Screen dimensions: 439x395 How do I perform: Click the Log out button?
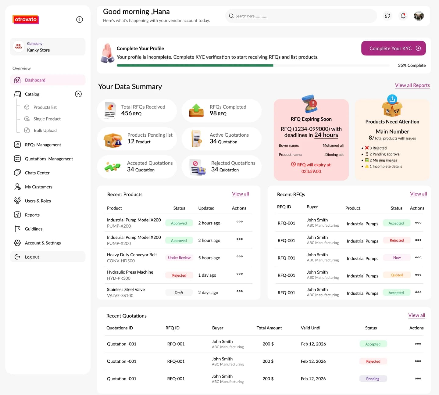(x=48, y=257)
